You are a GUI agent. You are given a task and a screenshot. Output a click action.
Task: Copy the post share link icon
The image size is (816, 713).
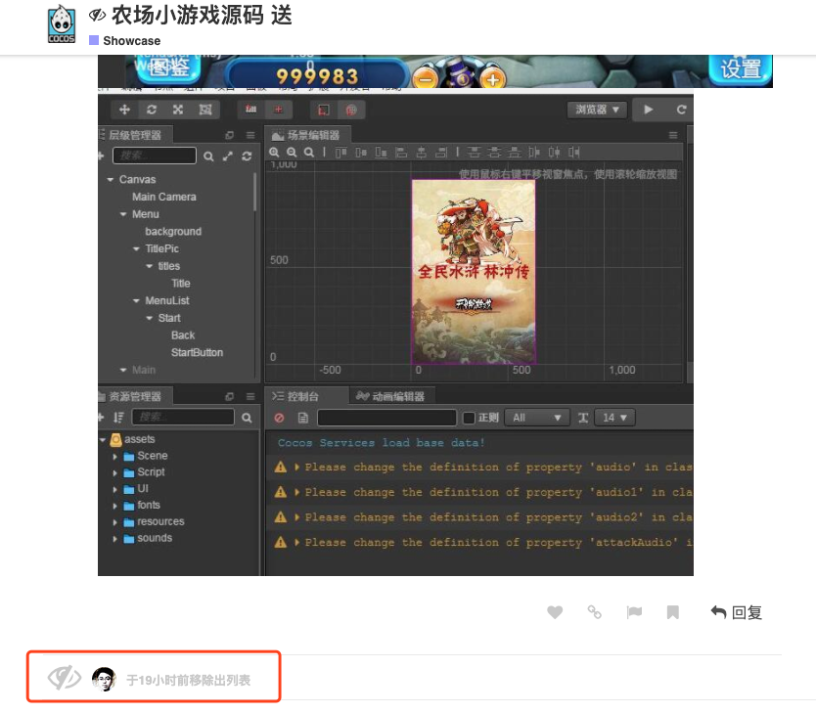[x=594, y=612]
